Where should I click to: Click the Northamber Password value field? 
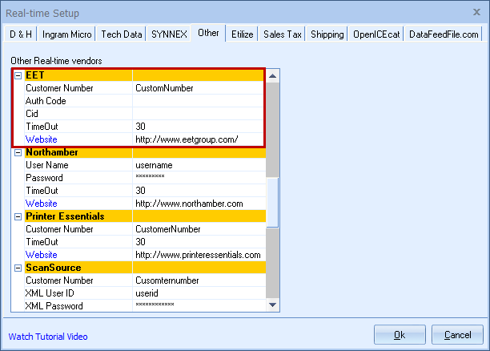point(199,178)
